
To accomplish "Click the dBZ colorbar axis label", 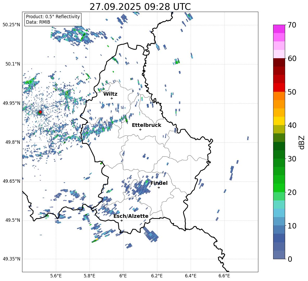I will tap(301, 142).
